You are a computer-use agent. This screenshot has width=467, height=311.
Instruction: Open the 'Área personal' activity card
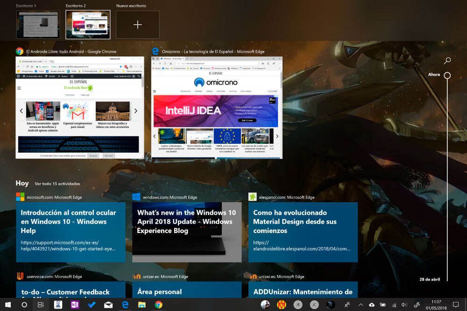187,290
